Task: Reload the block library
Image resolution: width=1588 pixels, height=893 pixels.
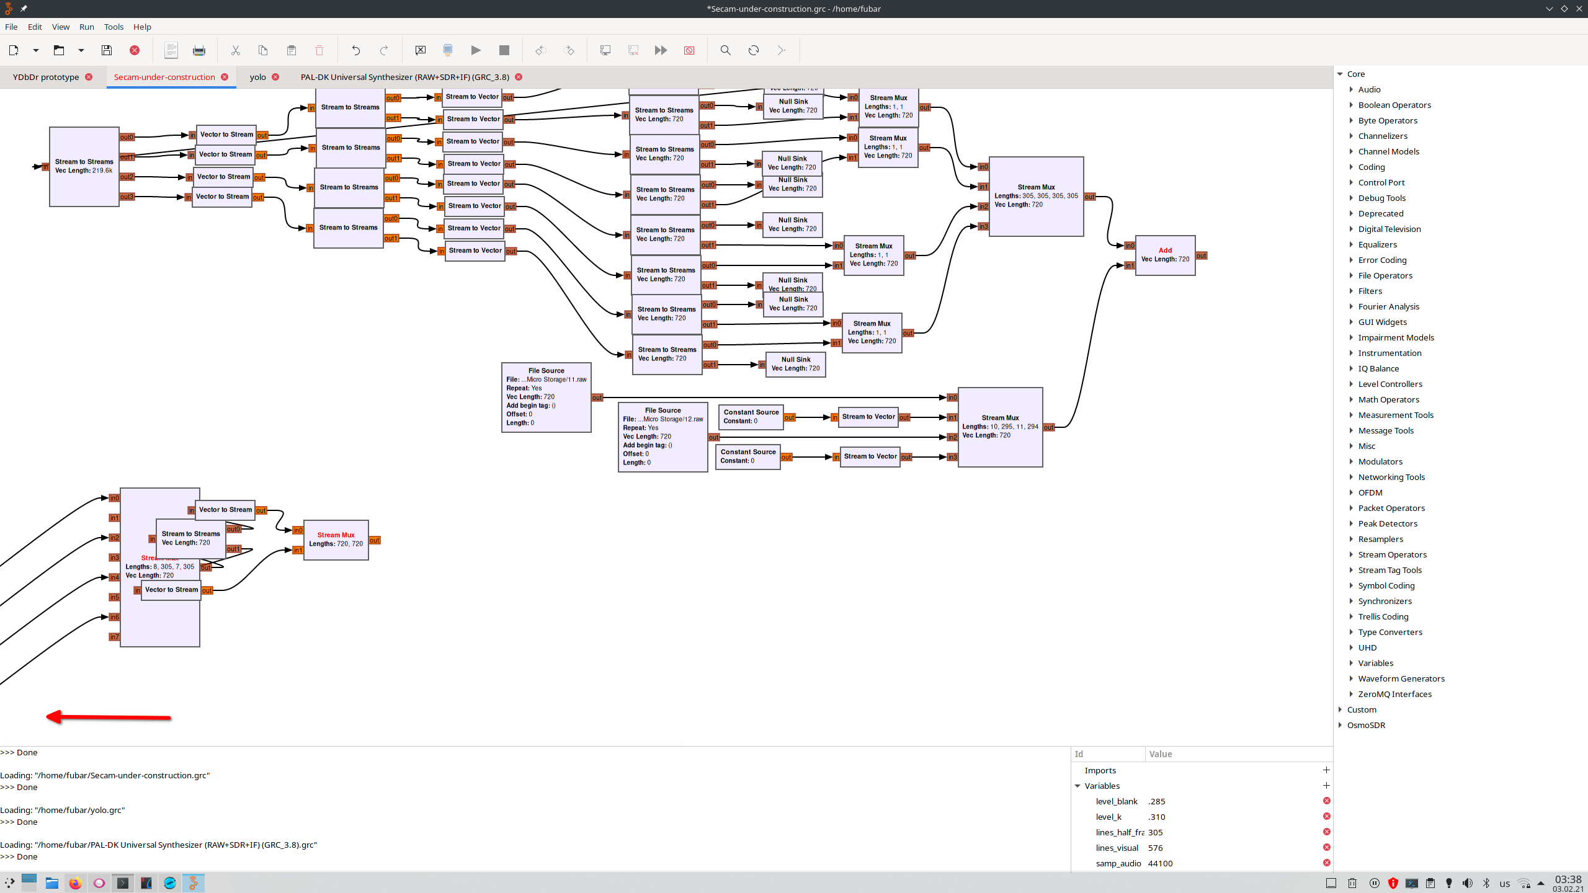Action: pos(754,50)
